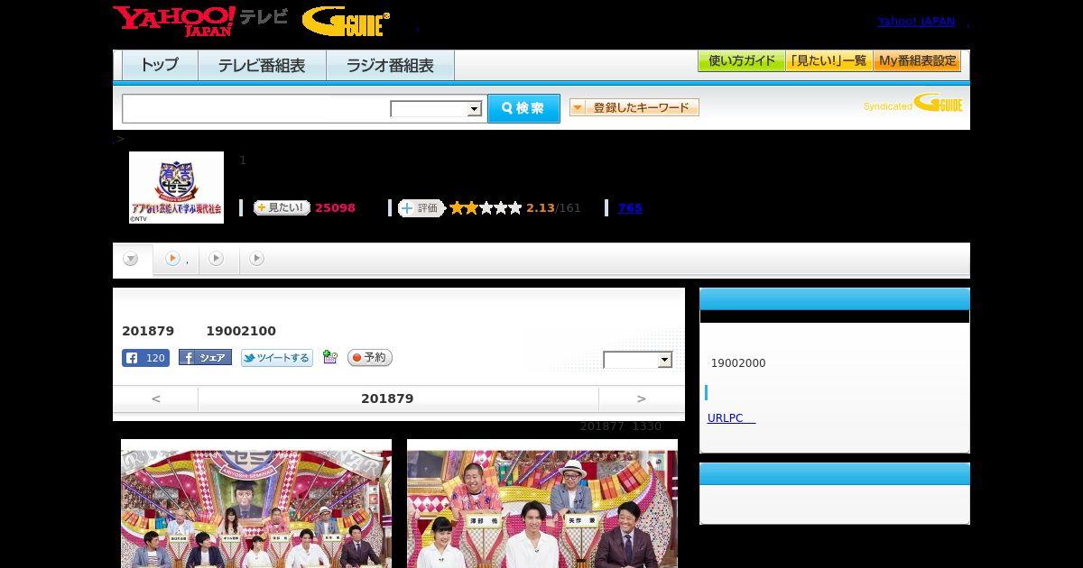Viewport: 1083px width, 568px height.
Task: Open the テレビ番組表 tab
Action: (261, 65)
